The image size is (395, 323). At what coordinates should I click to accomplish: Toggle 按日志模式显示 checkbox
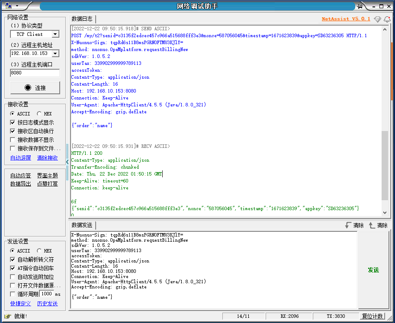point(13,122)
